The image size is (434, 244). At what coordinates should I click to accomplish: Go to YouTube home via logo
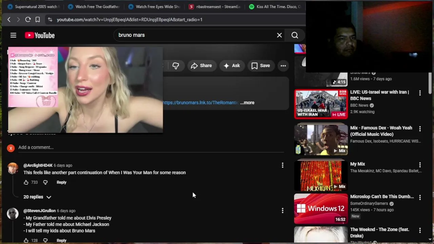pos(40,35)
